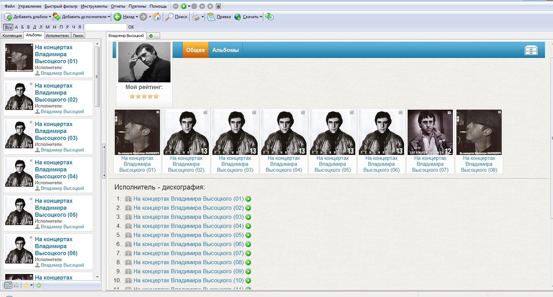Open the Альбомы section in the blue header
Image resolution: width=553 pixels, height=297 pixels.
(x=225, y=50)
